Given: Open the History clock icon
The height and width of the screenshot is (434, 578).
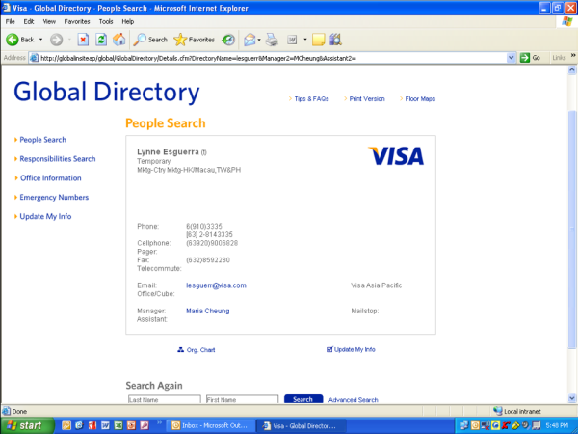Looking at the screenshot, I should 228,40.
